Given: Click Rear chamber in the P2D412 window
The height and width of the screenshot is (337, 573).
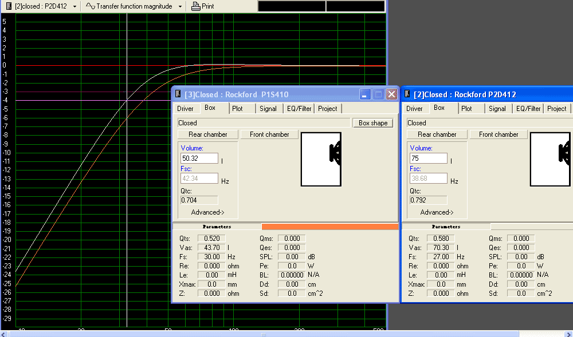Looking at the screenshot, I should coord(437,134).
